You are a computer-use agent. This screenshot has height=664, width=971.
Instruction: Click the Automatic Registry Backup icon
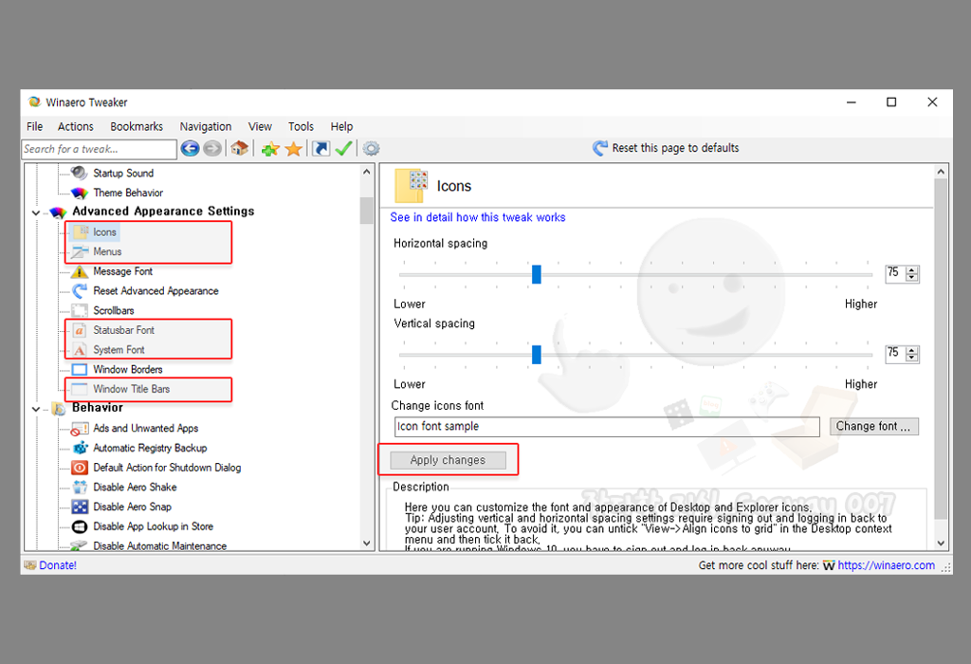coord(80,448)
